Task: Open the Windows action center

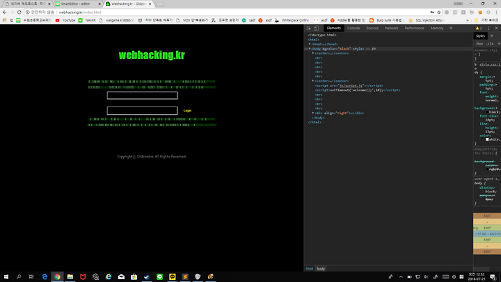Action: coord(493,276)
